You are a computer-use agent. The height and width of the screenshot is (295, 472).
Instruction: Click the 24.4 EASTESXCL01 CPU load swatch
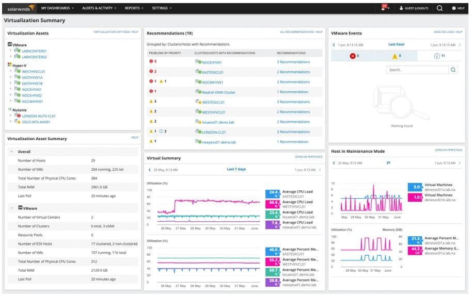[273, 193]
